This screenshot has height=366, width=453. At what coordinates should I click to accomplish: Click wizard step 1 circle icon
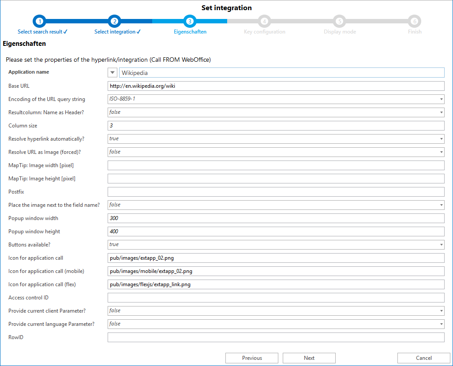click(x=40, y=21)
